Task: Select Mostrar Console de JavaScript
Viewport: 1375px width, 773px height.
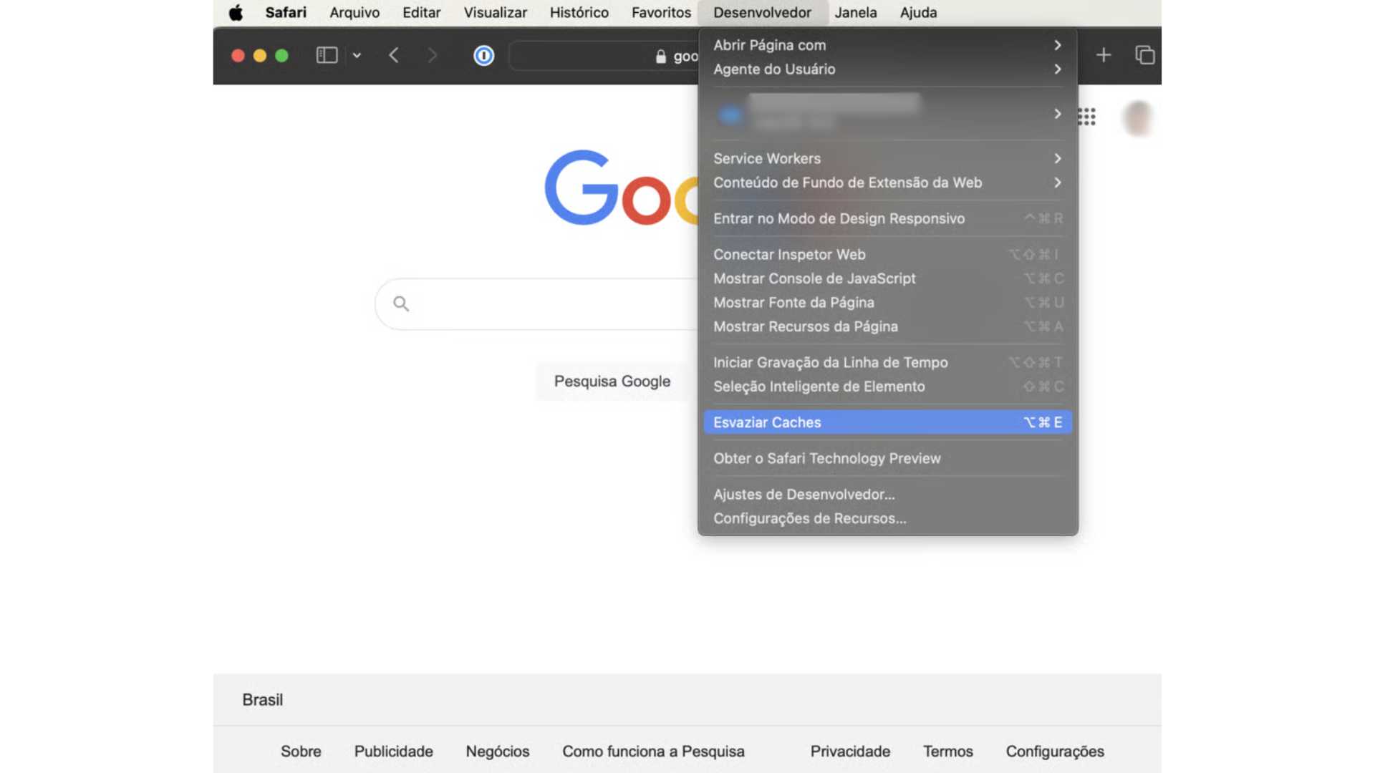Action: (x=887, y=279)
